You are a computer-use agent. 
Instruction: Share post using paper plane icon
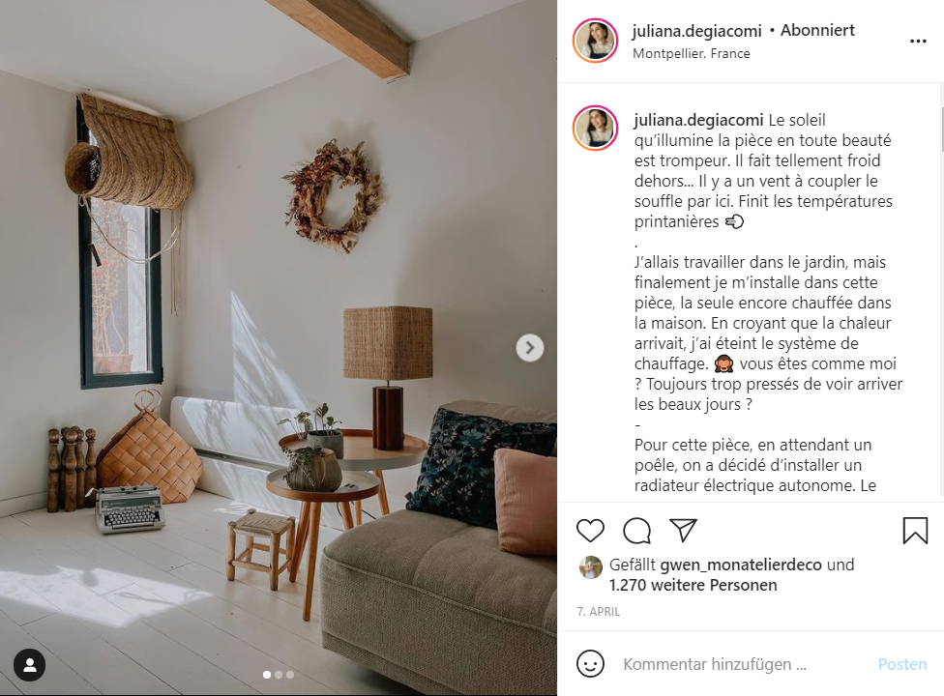coord(683,530)
